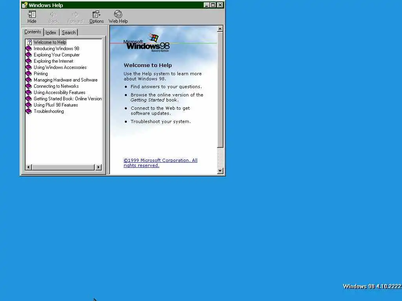Minimize the Windows Help window
The image size is (402, 301).
point(206,5)
